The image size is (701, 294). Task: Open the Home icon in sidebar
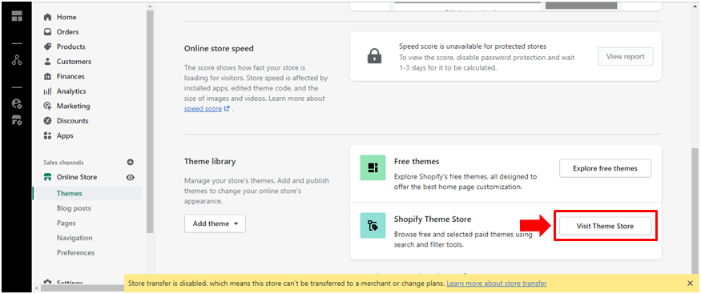(47, 17)
